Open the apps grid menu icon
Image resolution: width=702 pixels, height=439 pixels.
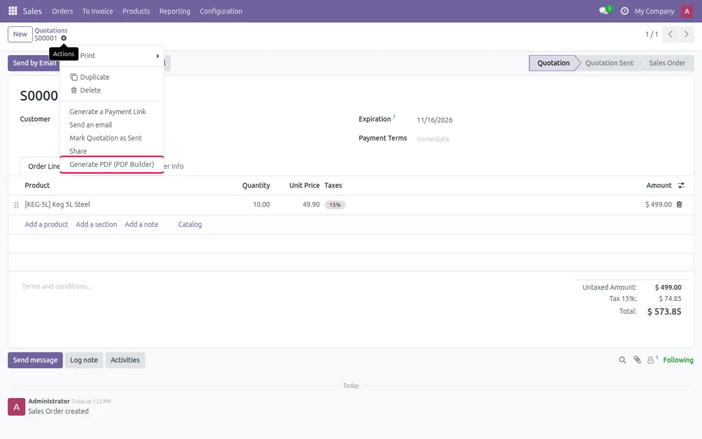point(13,11)
